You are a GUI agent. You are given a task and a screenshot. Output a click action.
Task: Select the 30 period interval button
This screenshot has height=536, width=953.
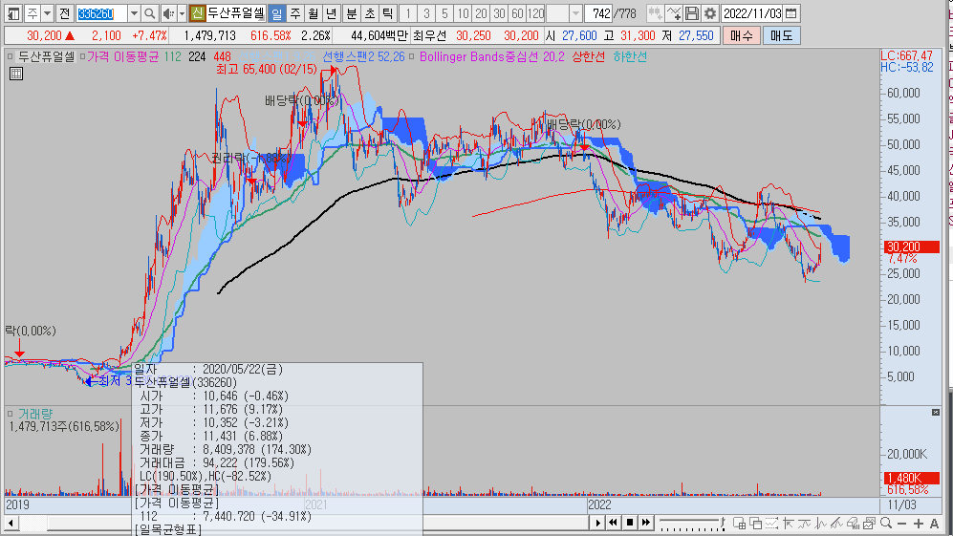499,12
